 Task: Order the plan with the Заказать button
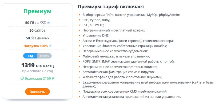[x=37, y=92]
